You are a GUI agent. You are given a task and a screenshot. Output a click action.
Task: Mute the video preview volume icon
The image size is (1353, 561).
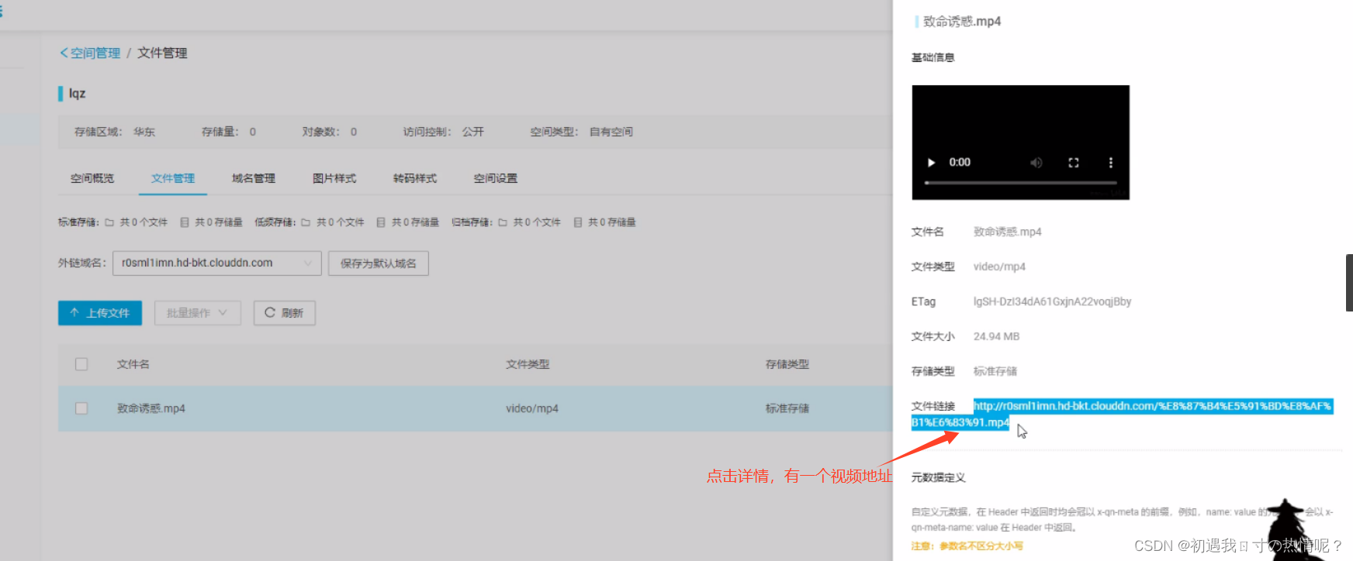1036,163
